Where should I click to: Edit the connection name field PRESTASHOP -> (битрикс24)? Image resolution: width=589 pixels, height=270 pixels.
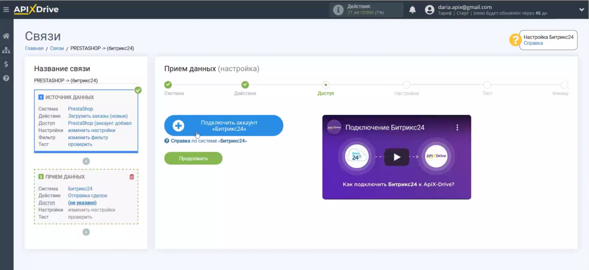point(86,80)
